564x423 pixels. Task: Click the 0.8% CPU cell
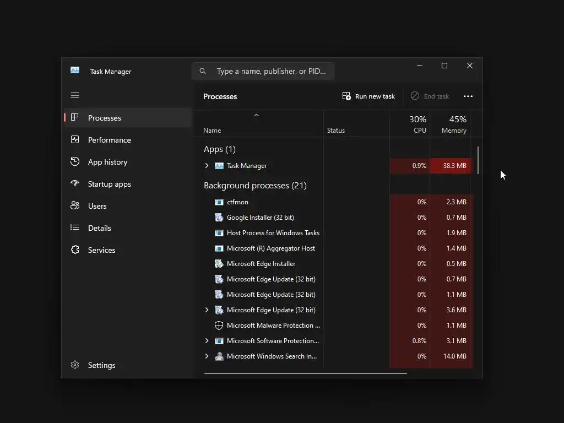[410, 341]
